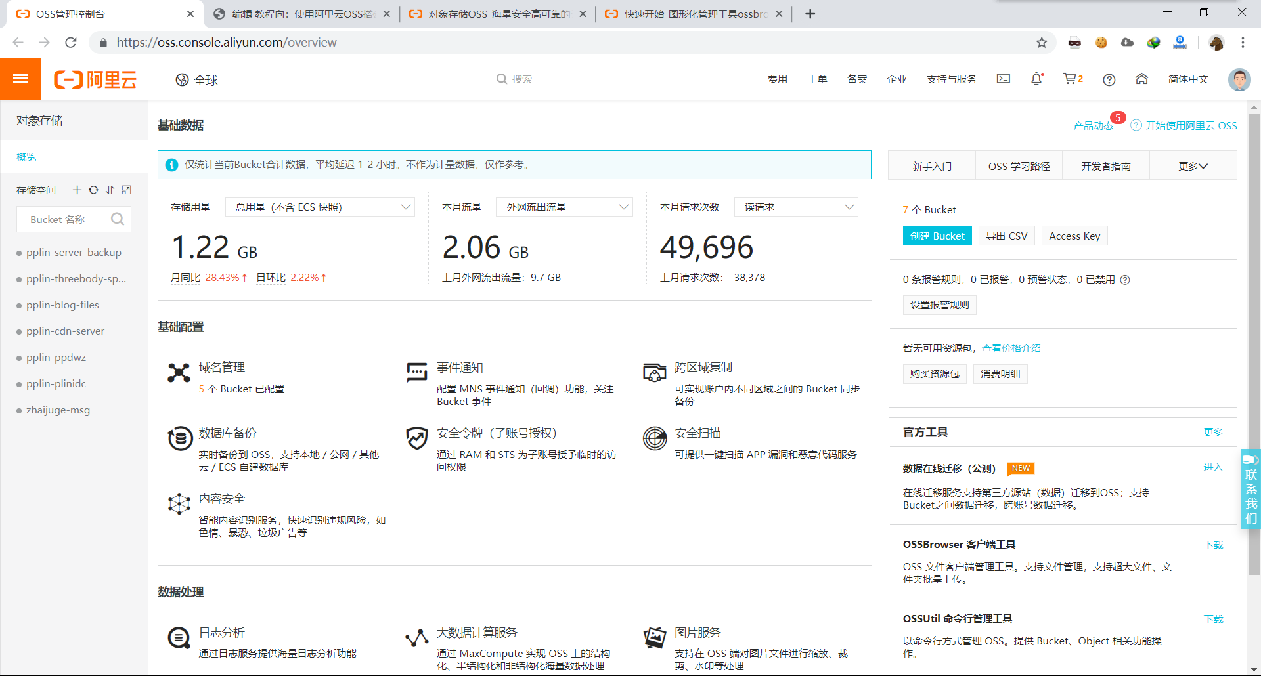
Task: Click the Access Key button
Action: pyautogui.click(x=1074, y=236)
